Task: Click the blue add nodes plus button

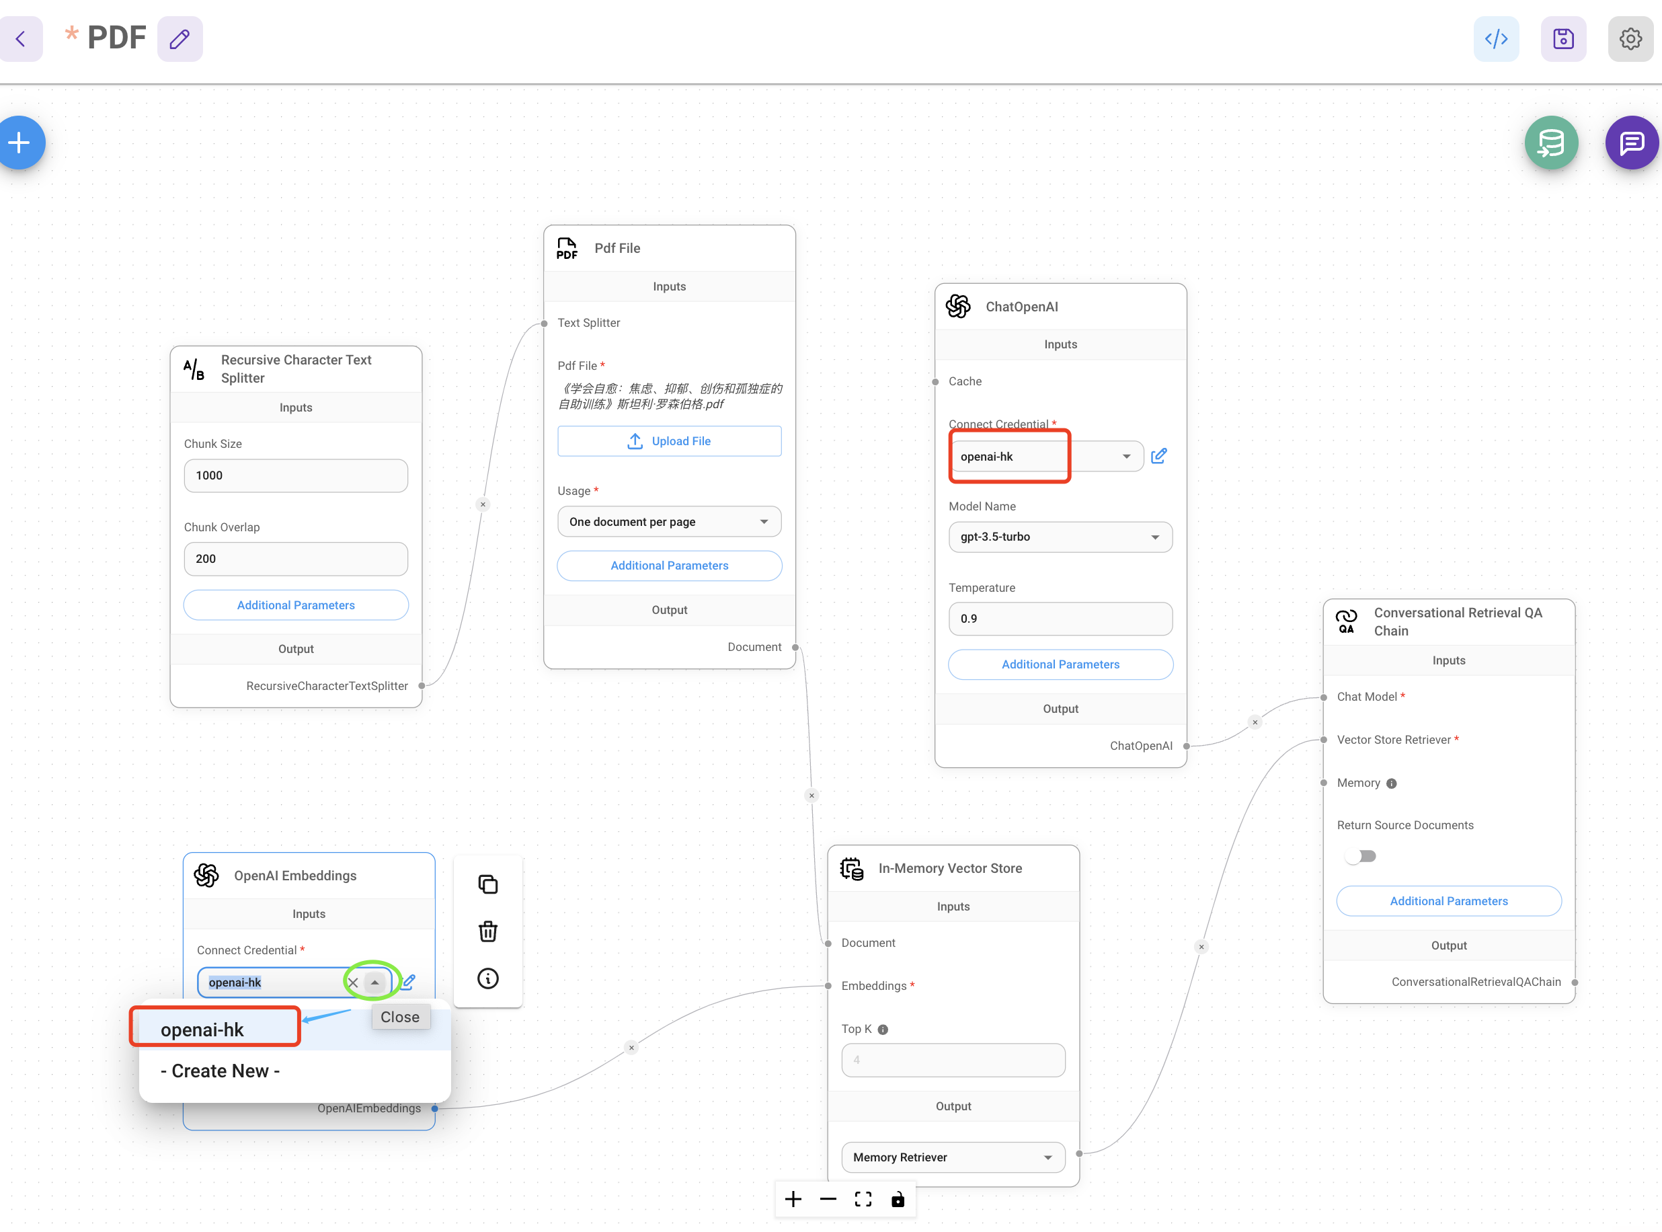Action: tap(19, 142)
